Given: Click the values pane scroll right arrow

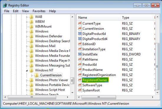Looking at the screenshot, I should (x=153, y=97).
